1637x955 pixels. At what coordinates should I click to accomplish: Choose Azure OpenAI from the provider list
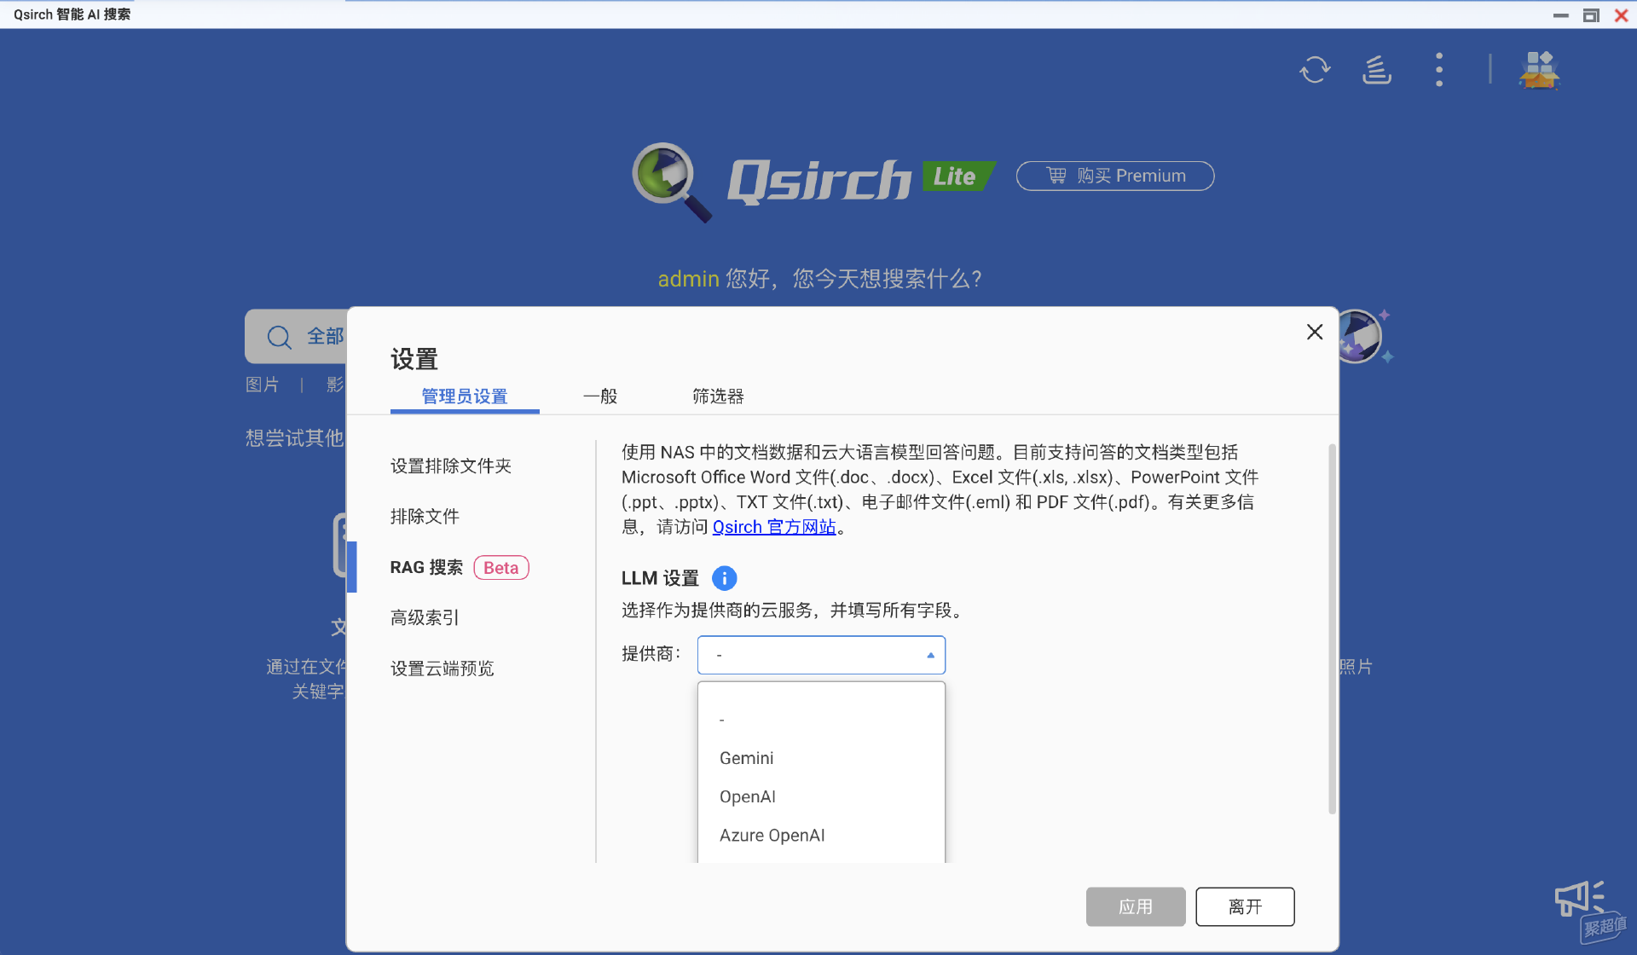point(821,835)
